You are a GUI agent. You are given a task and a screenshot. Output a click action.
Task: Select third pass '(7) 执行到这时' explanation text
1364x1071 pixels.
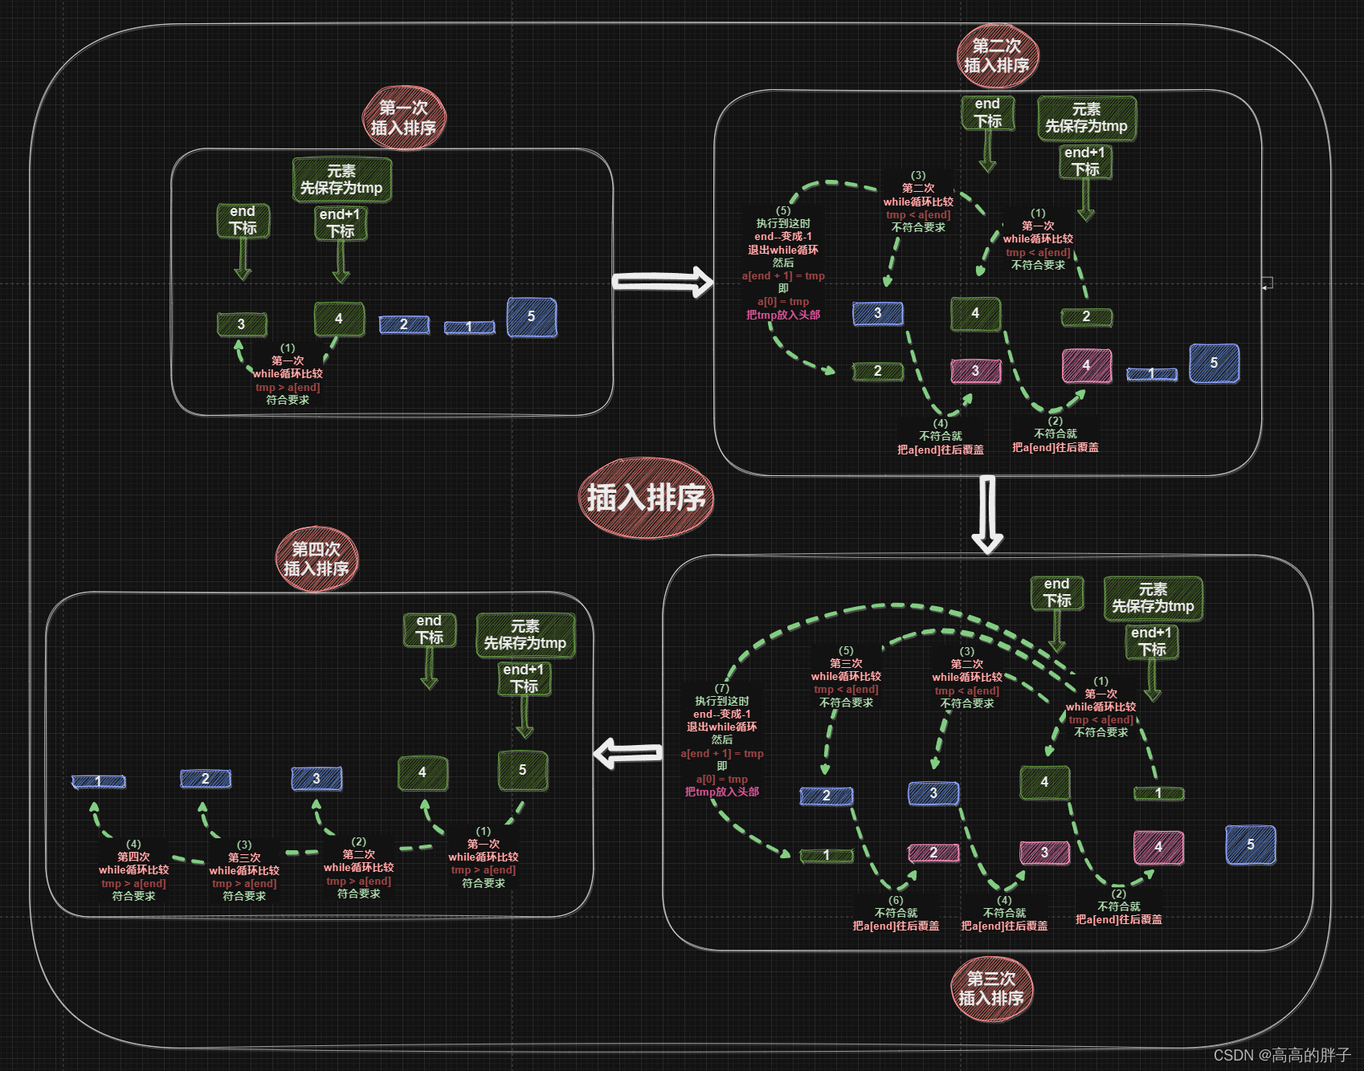pyautogui.click(x=722, y=740)
